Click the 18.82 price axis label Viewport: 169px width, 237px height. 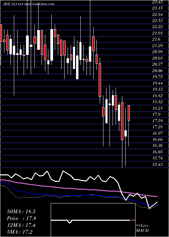[158, 95]
